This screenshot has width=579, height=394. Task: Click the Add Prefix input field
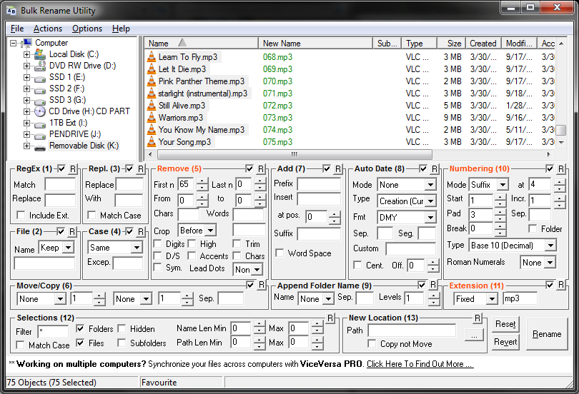319,184
